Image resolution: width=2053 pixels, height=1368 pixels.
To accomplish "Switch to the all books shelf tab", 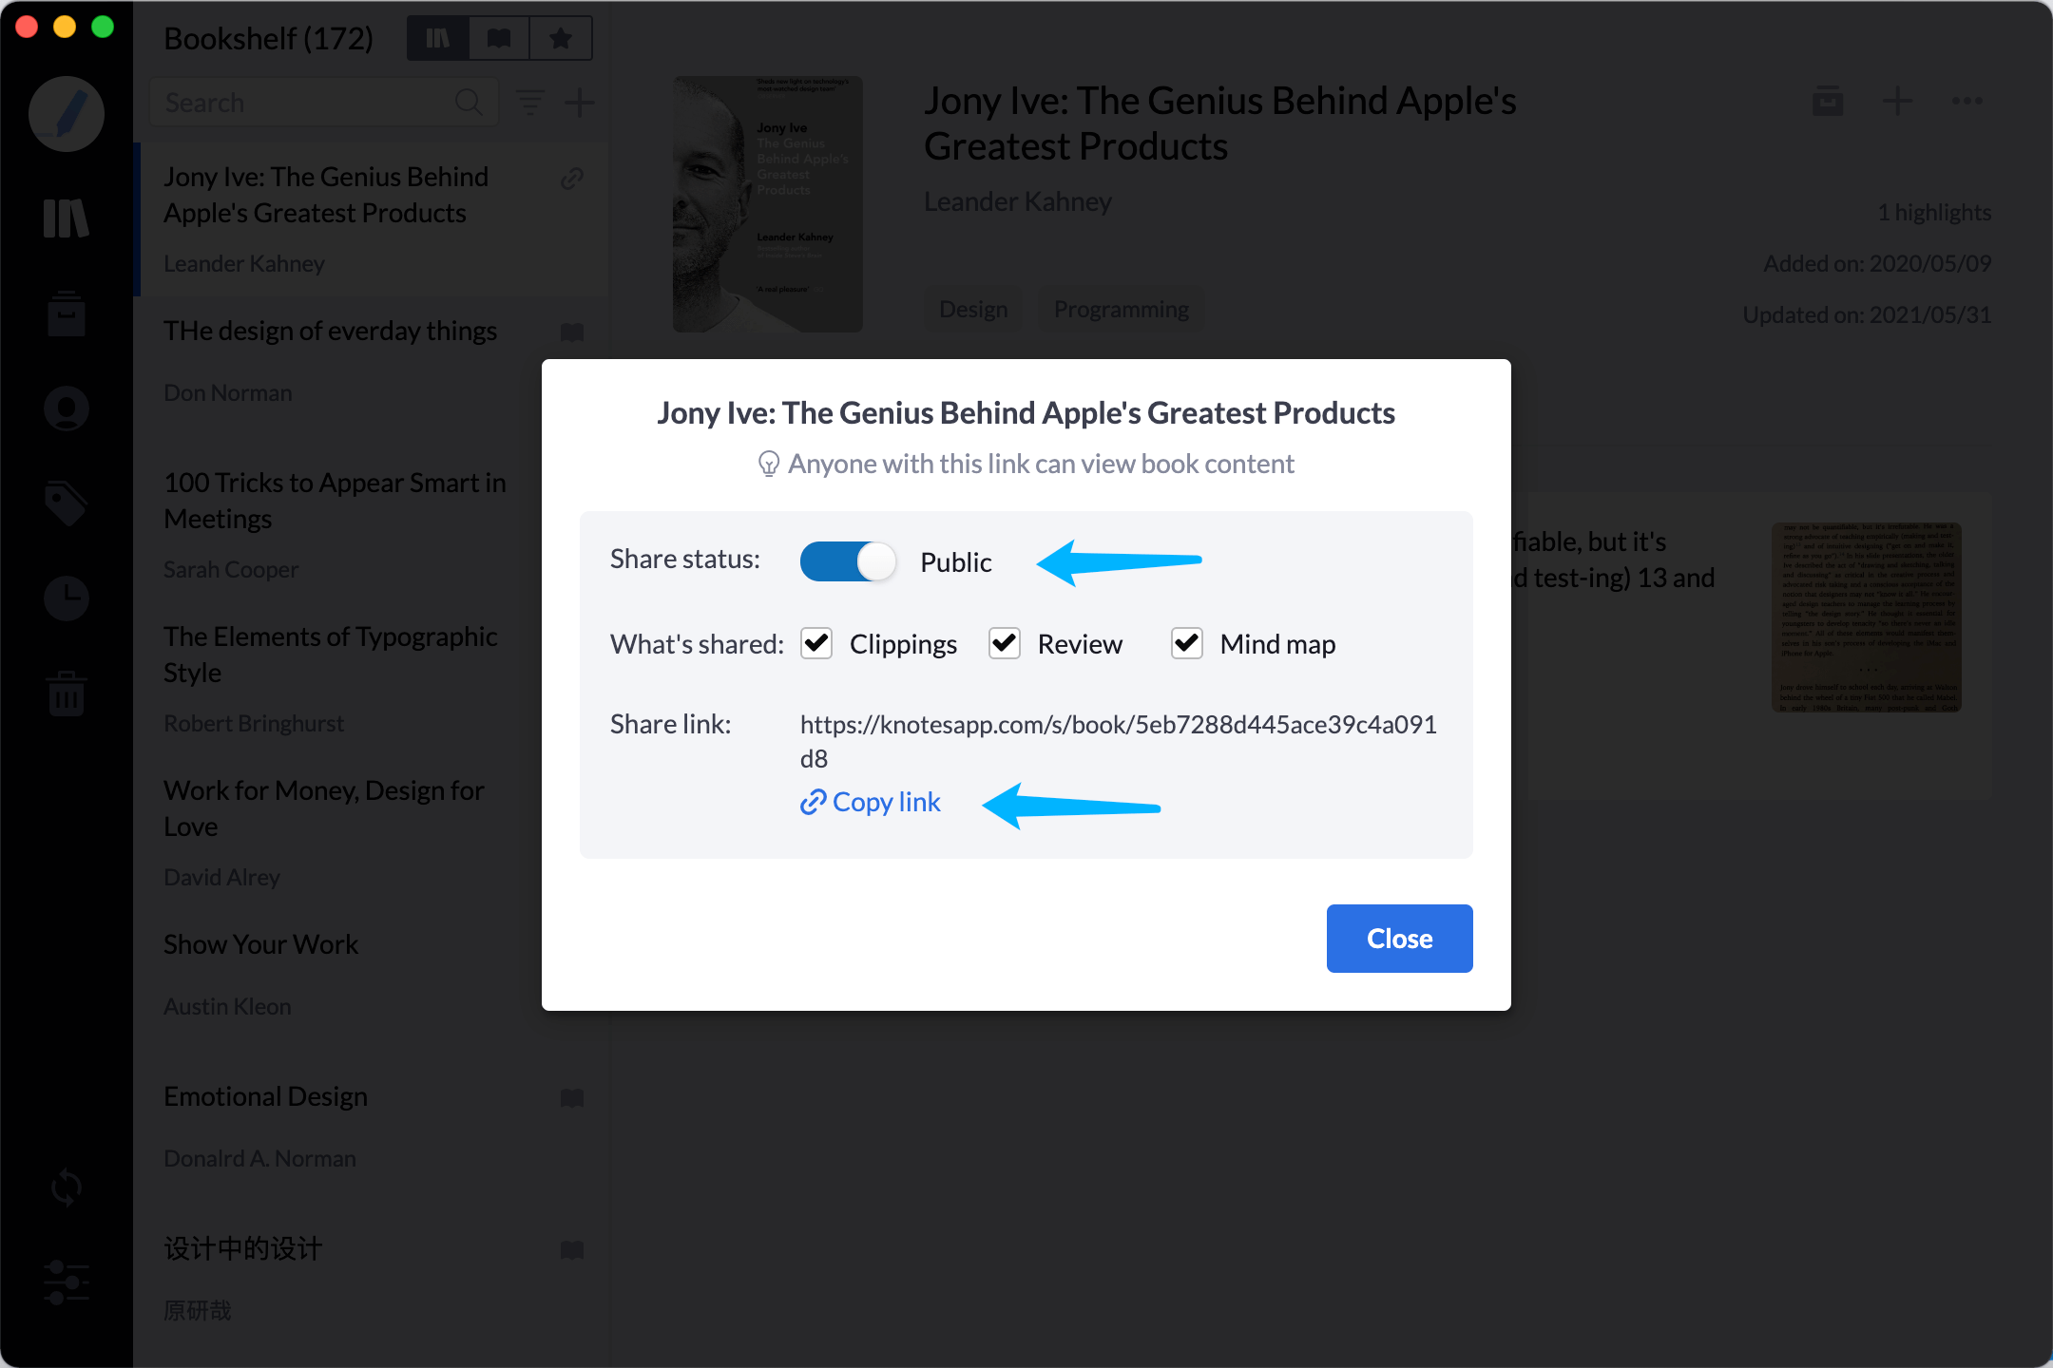I will click(x=438, y=38).
